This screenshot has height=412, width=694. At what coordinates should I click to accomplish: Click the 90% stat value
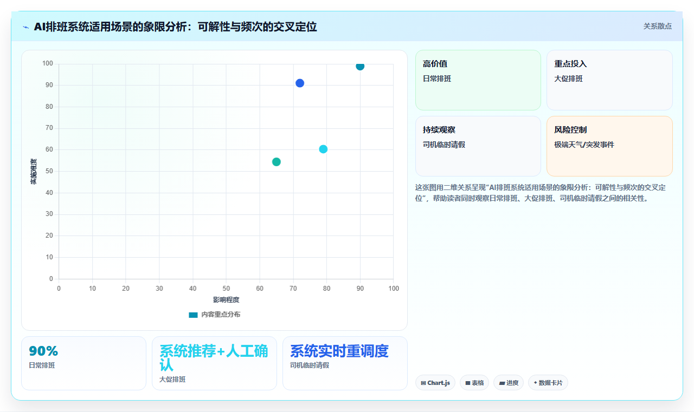tap(43, 351)
